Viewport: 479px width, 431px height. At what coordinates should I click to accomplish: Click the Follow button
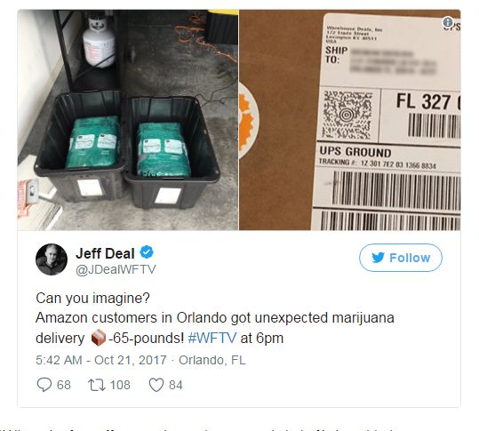pos(400,258)
